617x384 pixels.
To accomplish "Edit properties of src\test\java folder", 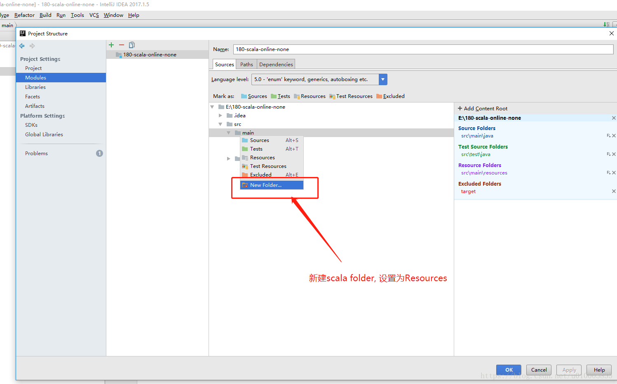I will click(x=608, y=154).
